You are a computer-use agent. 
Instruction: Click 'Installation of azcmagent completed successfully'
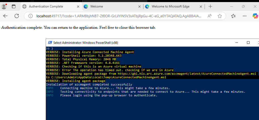pos(89,84)
